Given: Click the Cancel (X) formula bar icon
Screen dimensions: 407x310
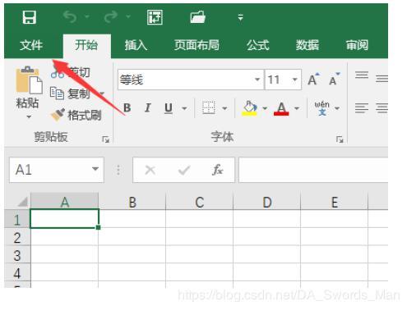Looking at the screenshot, I should (150, 170).
